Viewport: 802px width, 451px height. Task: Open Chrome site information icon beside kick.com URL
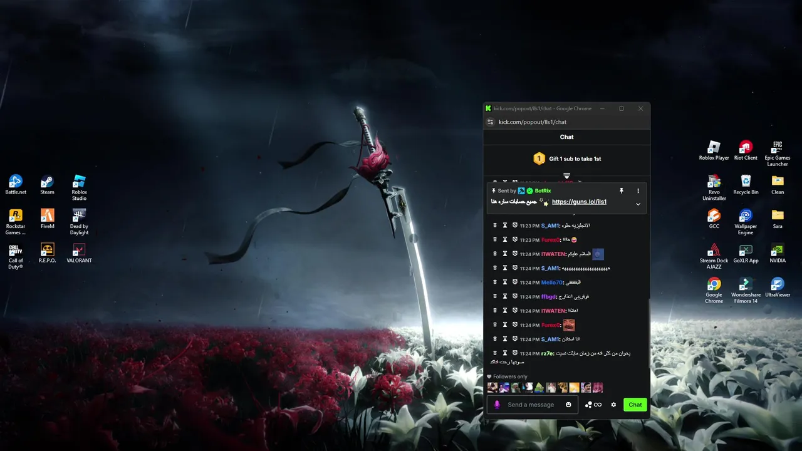(x=491, y=122)
